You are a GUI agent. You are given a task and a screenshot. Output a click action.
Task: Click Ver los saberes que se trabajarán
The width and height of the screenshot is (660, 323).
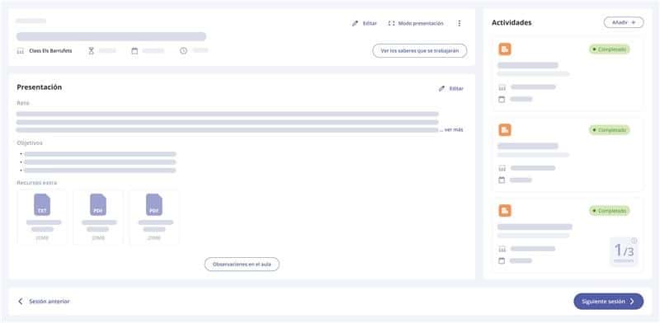(x=420, y=51)
